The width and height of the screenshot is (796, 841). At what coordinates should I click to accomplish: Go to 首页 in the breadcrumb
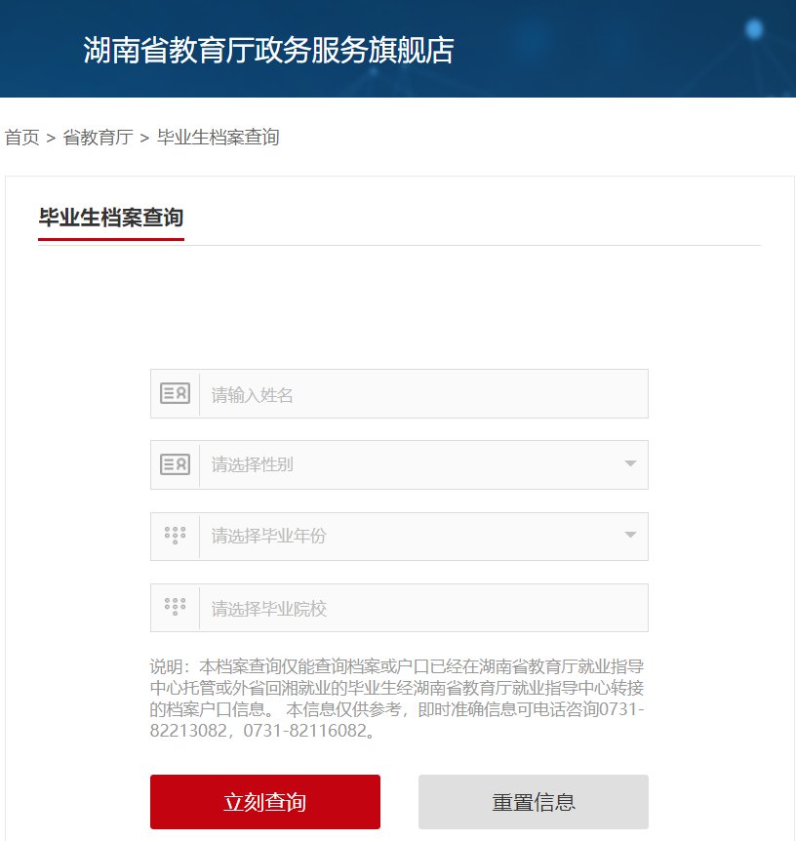(x=21, y=138)
